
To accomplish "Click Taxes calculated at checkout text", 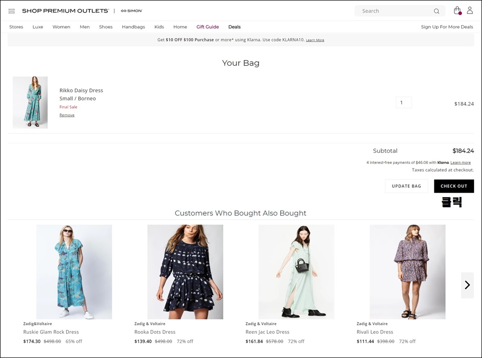I will coord(443,170).
